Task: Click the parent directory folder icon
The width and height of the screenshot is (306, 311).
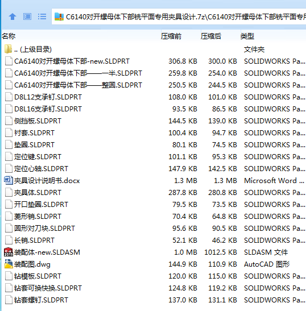Action: click(8, 49)
